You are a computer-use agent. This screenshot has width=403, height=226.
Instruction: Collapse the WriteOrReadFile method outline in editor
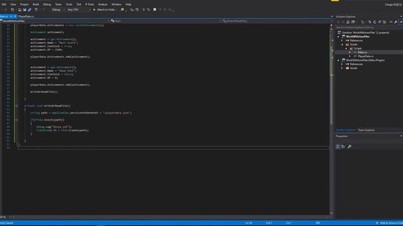[x=17, y=106]
